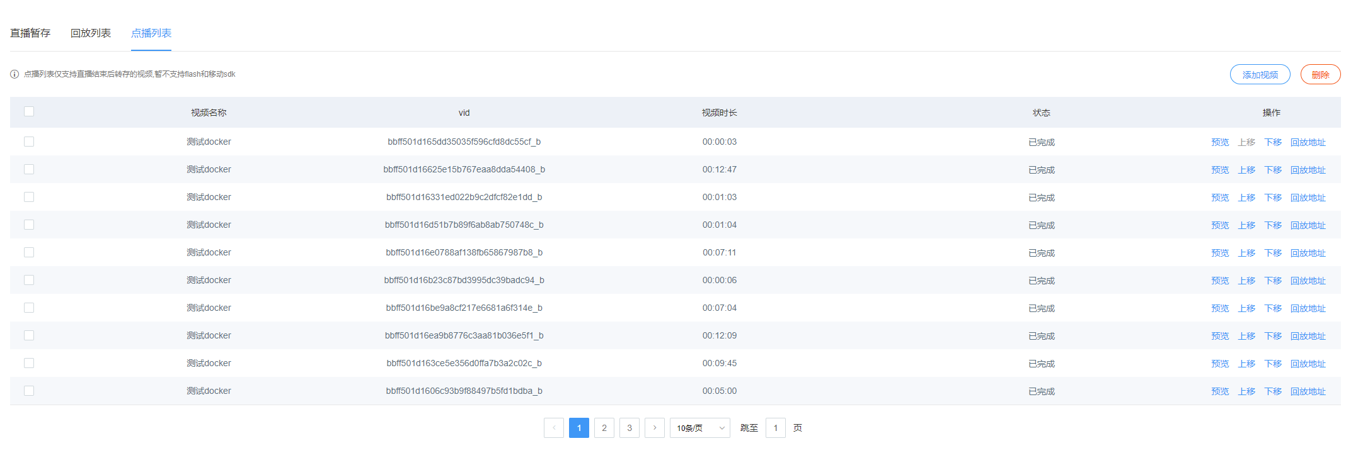Click the 视频时长 column header
This screenshot has height=453, width=1346.
click(720, 113)
